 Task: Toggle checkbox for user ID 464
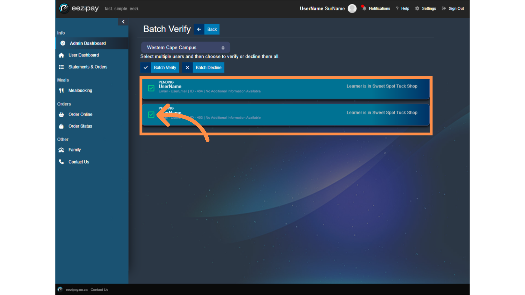[x=151, y=88]
